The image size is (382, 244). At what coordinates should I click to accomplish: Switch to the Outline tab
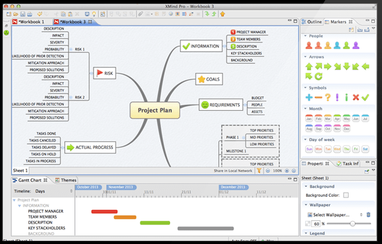pyautogui.click(x=312, y=21)
